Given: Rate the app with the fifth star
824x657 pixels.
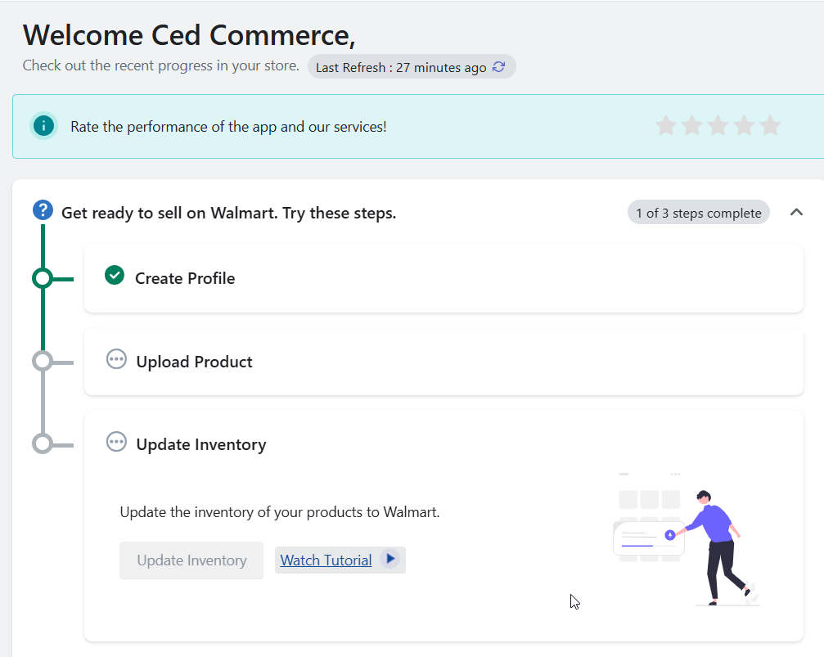Looking at the screenshot, I should pyautogui.click(x=770, y=126).
